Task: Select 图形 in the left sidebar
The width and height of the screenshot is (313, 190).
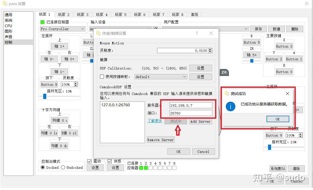Action: coord(8,31)
